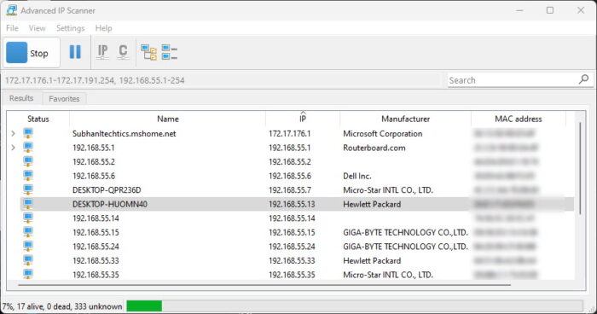The width and height of the screenshot is (597, 314).
Task: Click the computer icon for 192.168.55.15
Action: [28, 232]
